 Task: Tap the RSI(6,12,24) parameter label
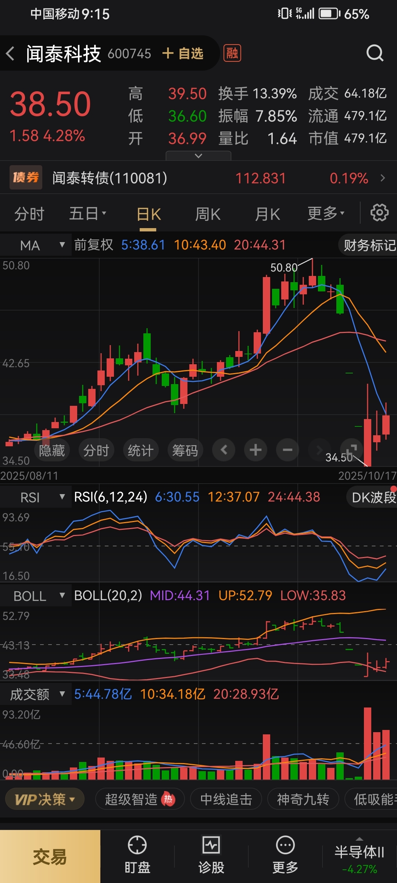111,497
